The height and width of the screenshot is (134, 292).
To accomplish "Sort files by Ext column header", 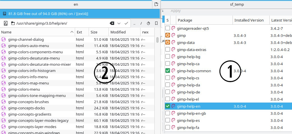I will coord(82,32).
